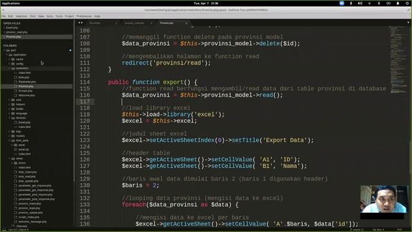Screen dimensions: 412x232
Task: Click the status bar panel-switcher icon
Action: 5,229
